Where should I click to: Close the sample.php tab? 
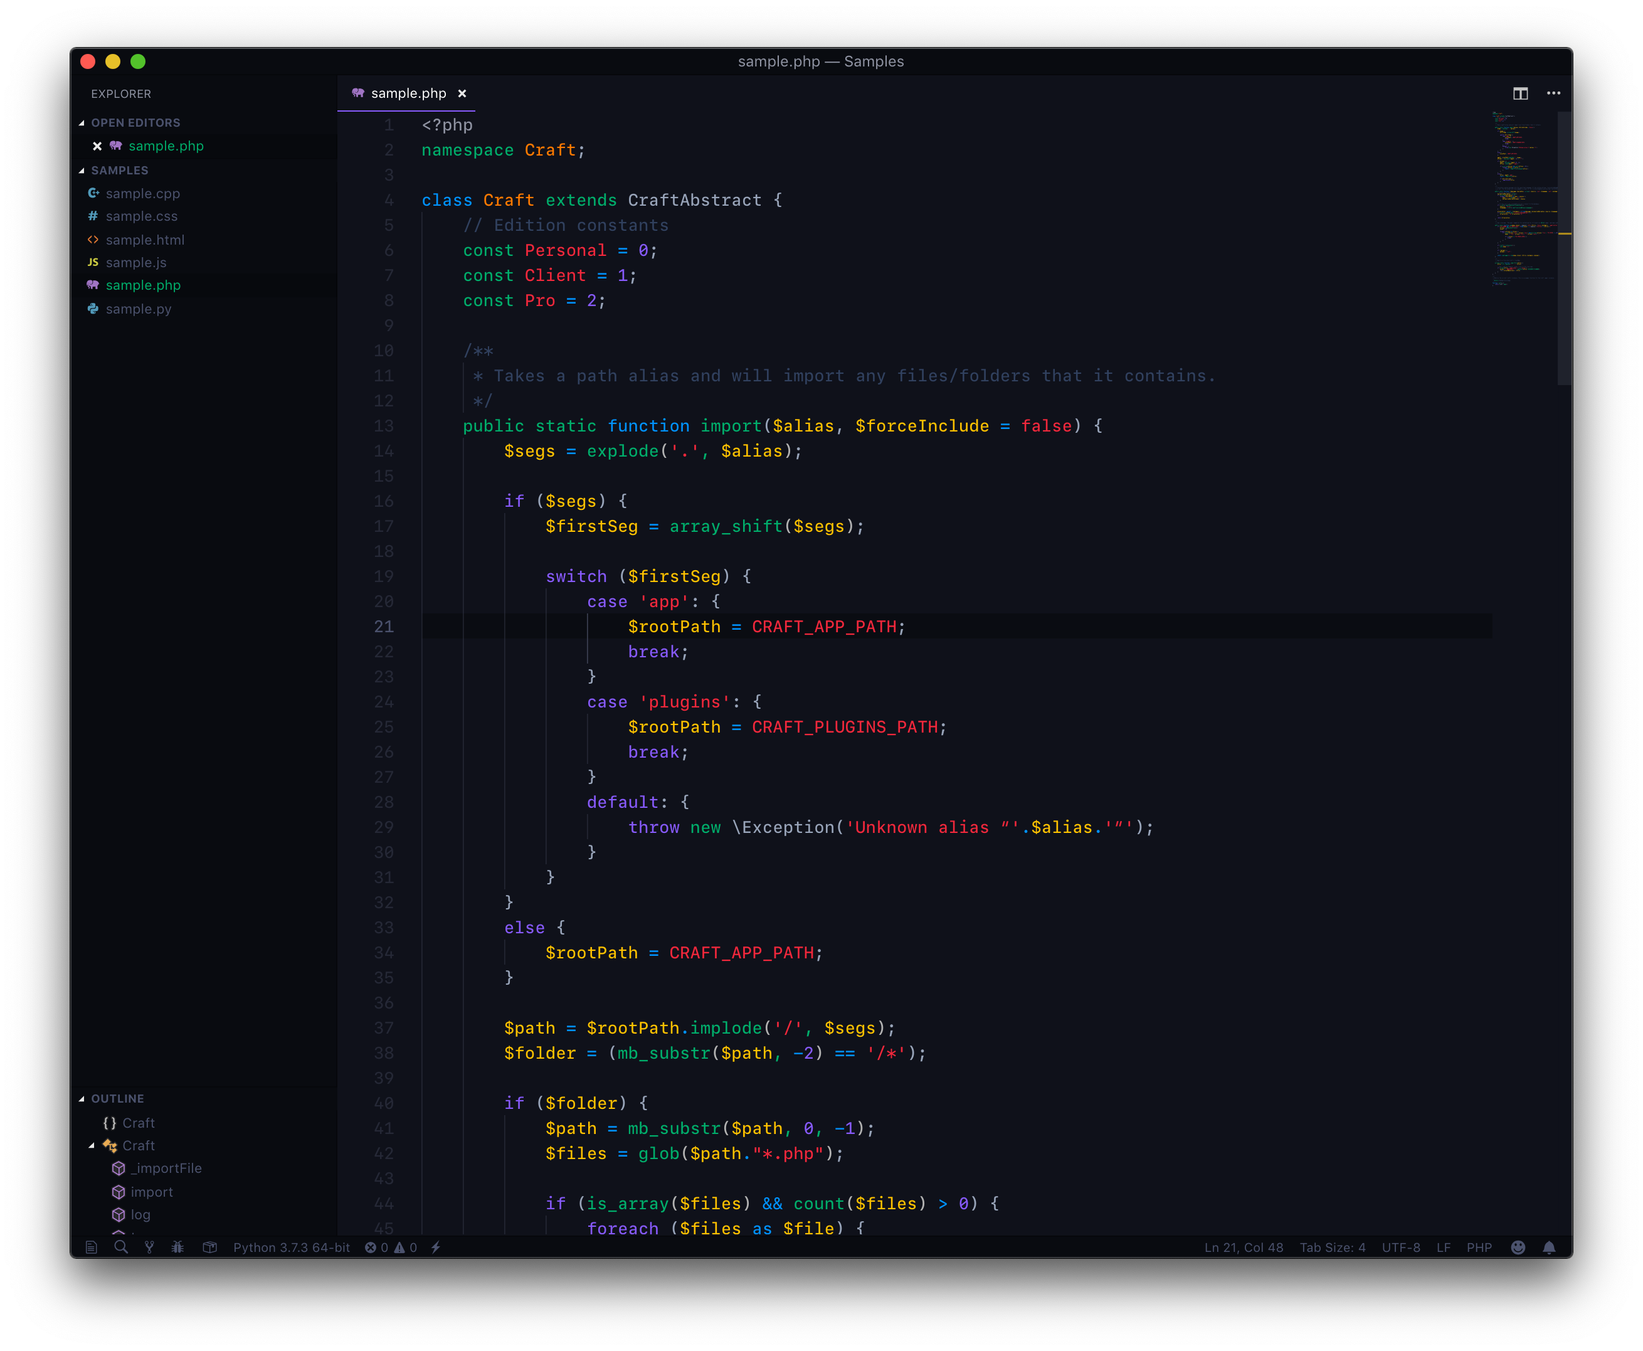coord(462,93)
